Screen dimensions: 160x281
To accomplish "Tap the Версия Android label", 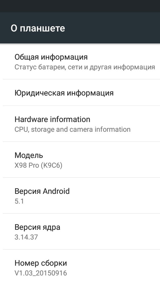I will pyautogui.click(x=42, y=191).
